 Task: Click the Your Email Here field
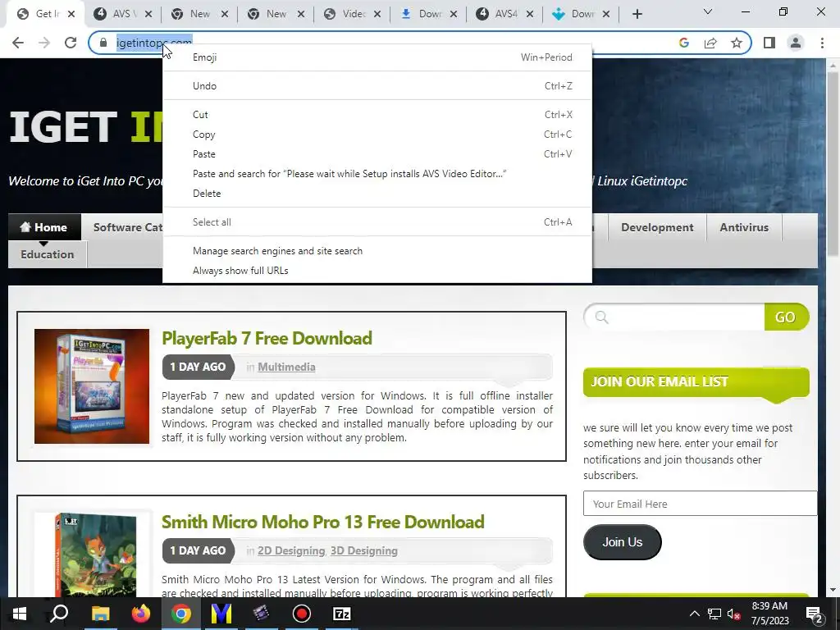(701, 504)
